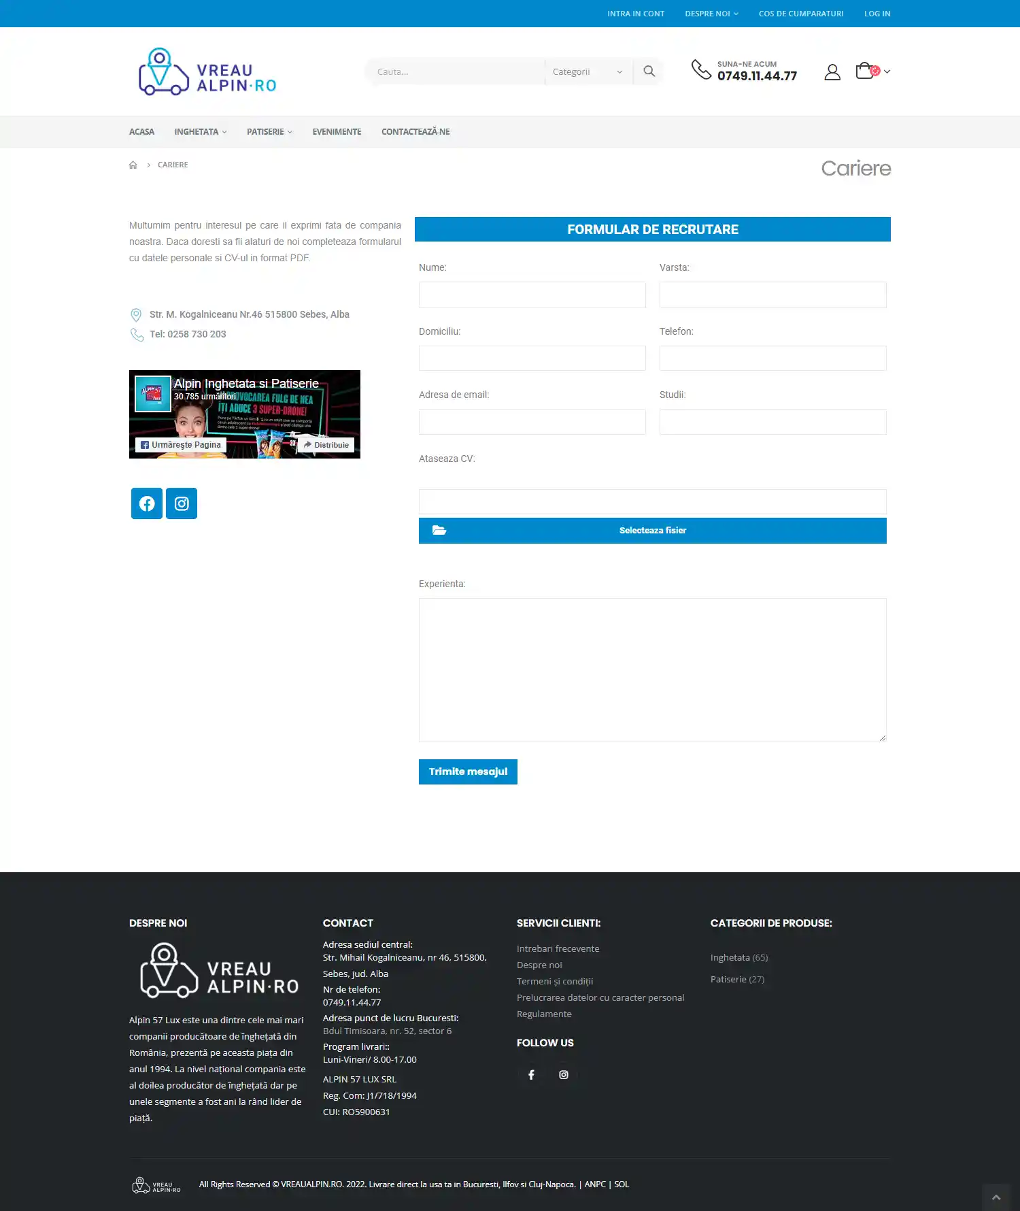Open the Categorii dropdown
Screen dimensions: 1020x1211
coord(588,71)
